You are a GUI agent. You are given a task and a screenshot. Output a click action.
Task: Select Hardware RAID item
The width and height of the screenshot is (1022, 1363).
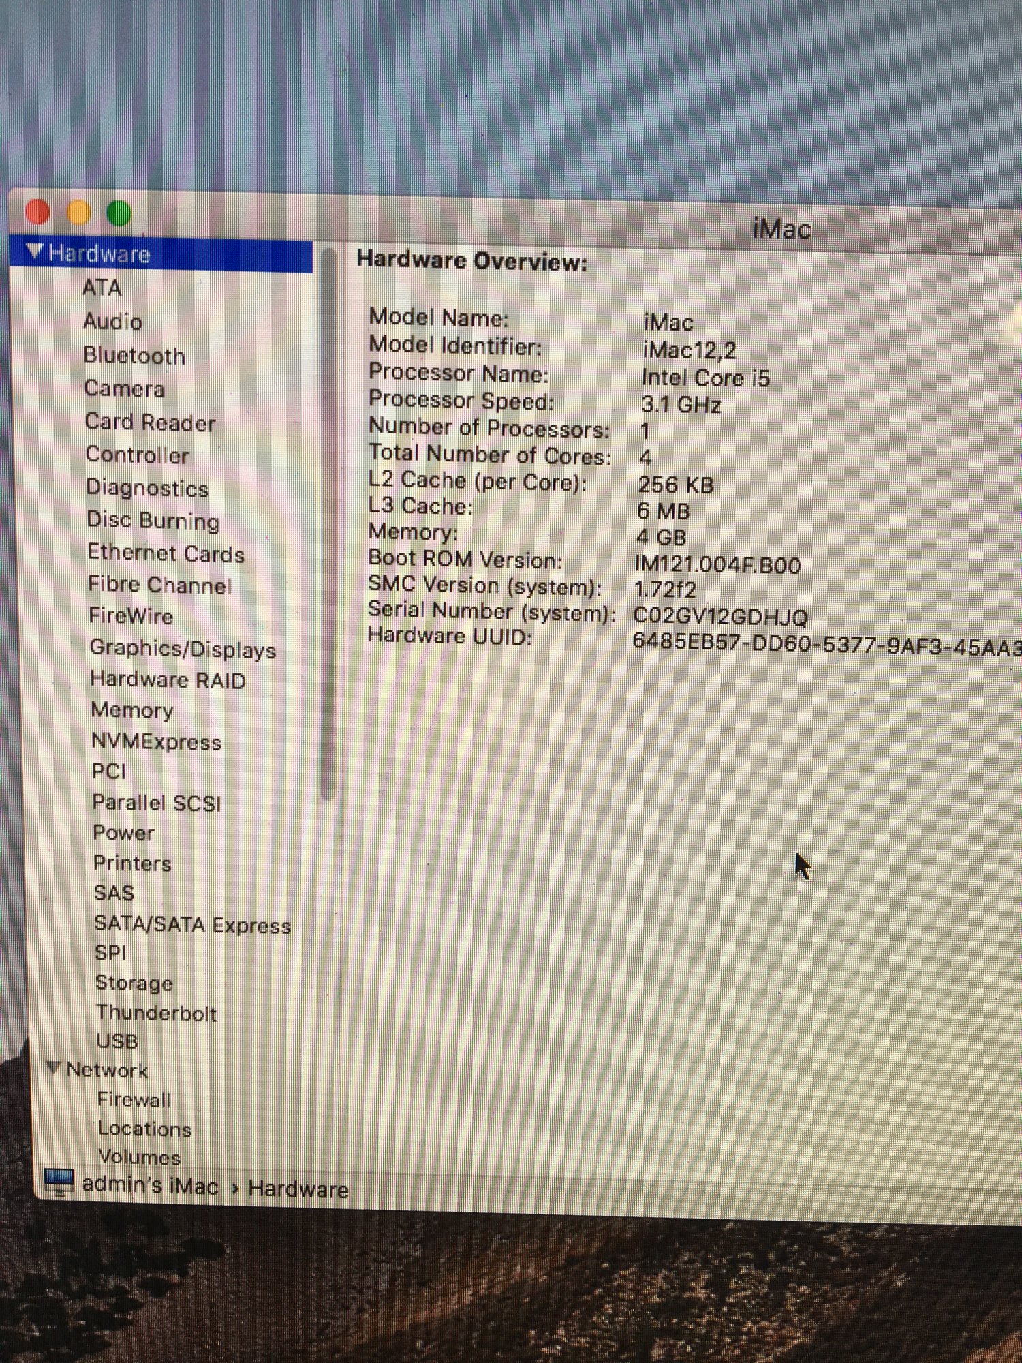(168, 679)
